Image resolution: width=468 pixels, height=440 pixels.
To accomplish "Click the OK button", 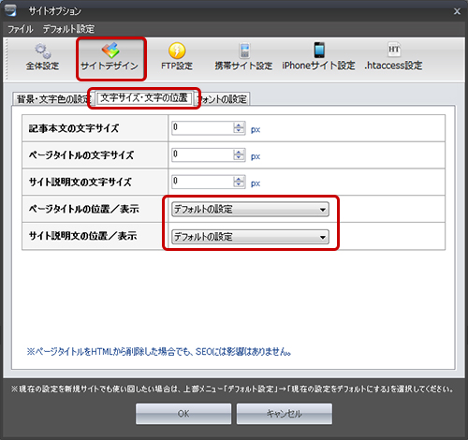I will coord(183,414).
